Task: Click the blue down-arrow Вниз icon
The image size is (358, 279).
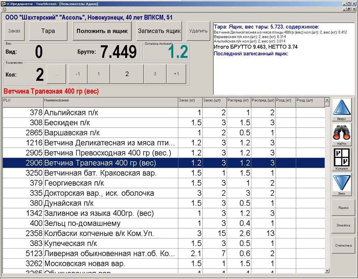Action: tap(342, 182)
